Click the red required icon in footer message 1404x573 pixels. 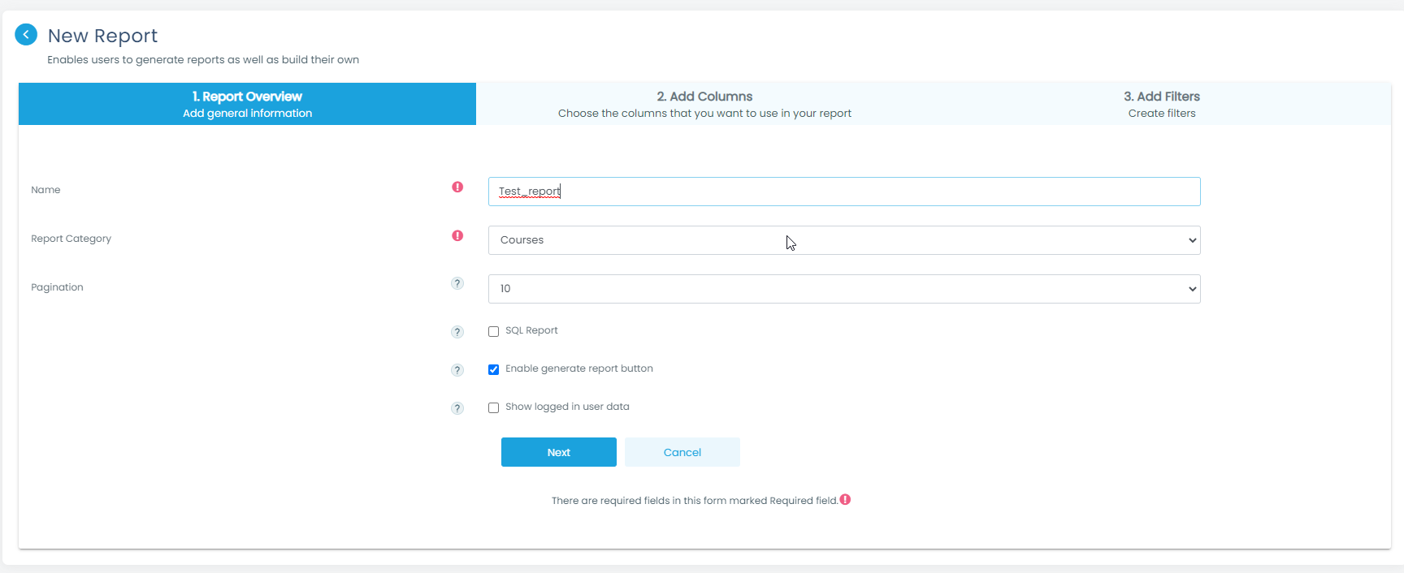(x=845, y=500)
